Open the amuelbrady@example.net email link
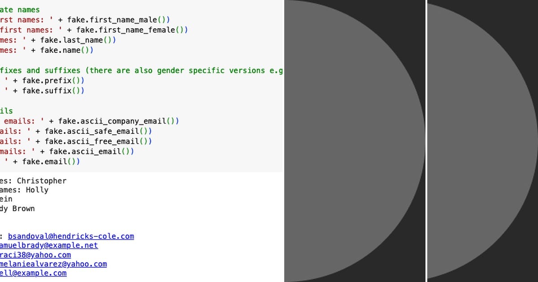 (x=49, y=245)
